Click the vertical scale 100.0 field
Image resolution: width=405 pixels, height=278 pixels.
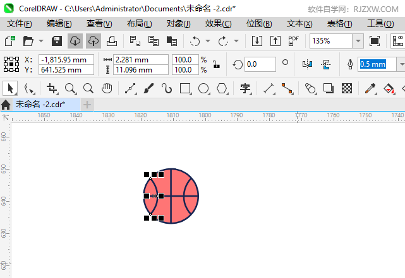point(185,70)
